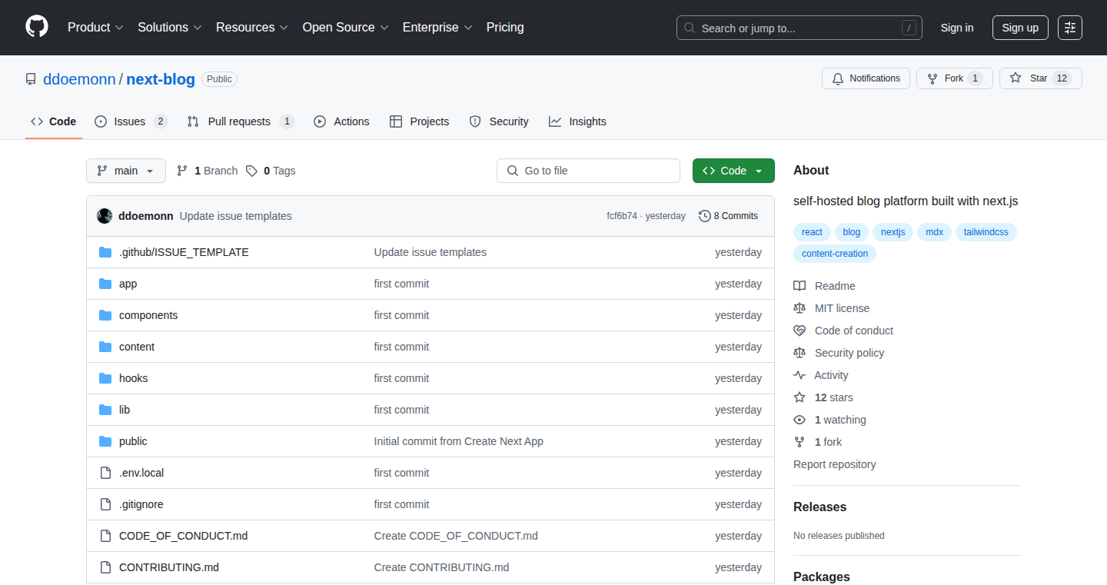Screen dimensions: 1107x585
Task: Expand the Resources menu
Action: pos(252,28)
